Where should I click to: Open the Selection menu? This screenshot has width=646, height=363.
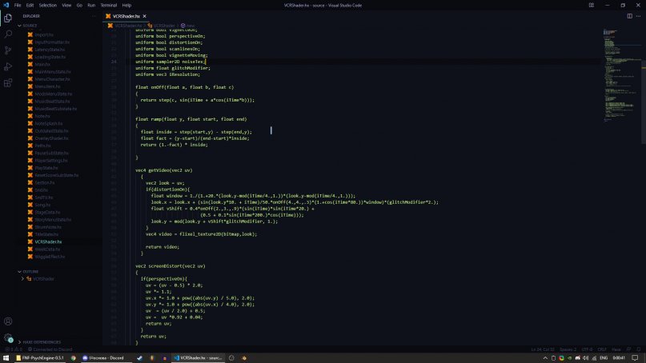[x=50, y=5]
